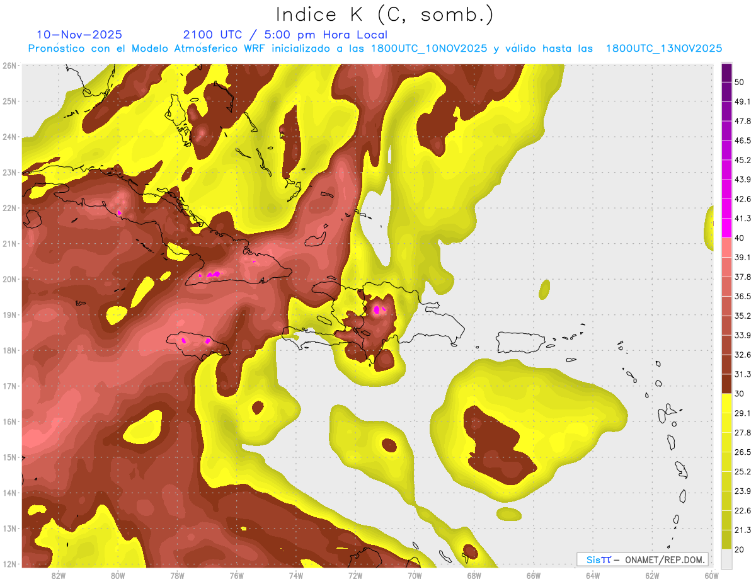
Task: Click the '80W' longitude label
Action: (x=118, y=575)
